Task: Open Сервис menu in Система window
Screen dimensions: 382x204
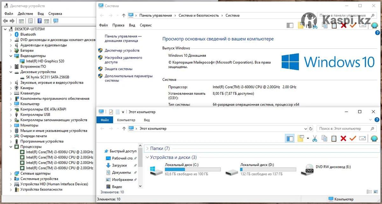Action: pos(146,25)
